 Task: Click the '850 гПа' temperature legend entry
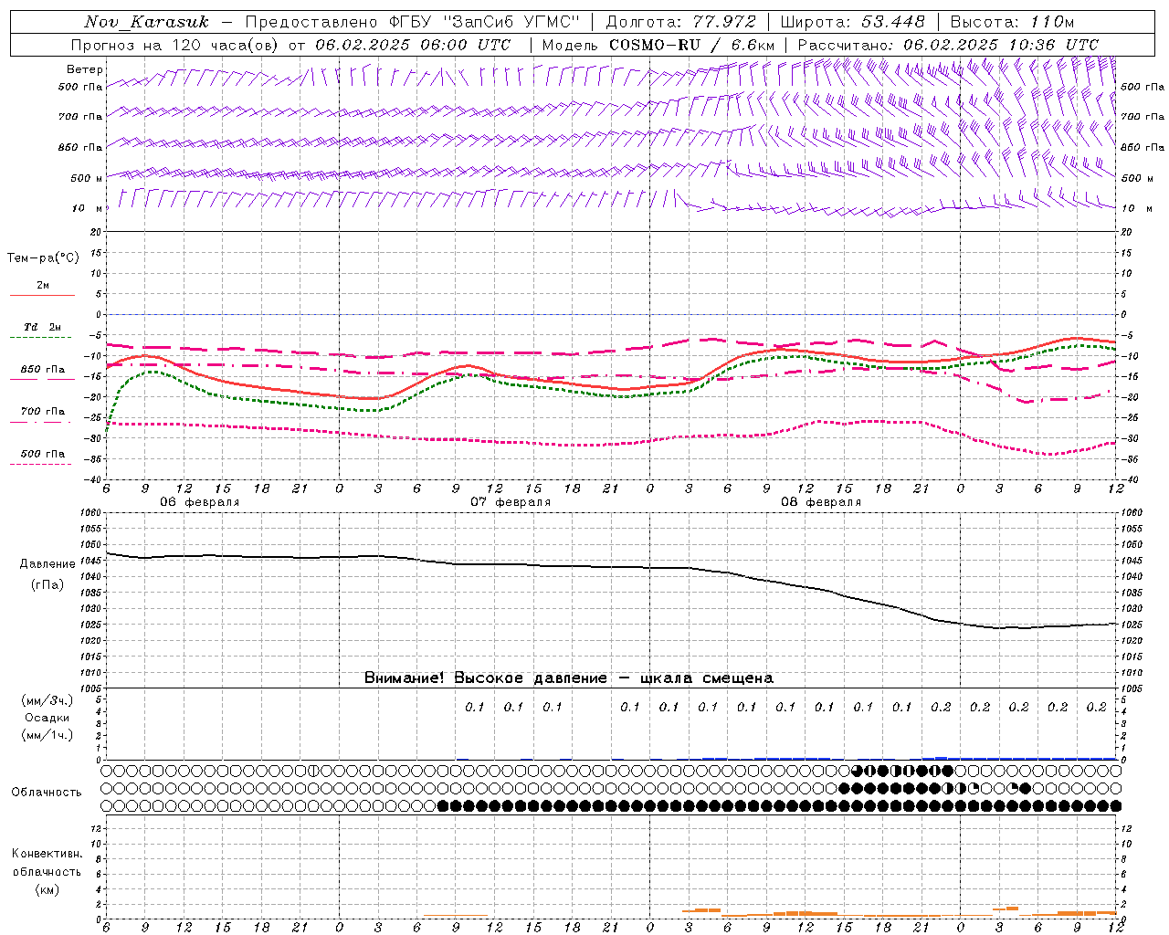pos(43,370)
